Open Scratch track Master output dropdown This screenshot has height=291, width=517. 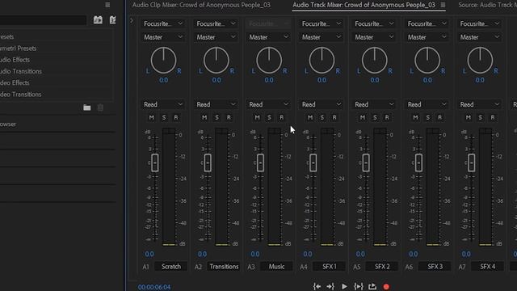click(163, 37)
